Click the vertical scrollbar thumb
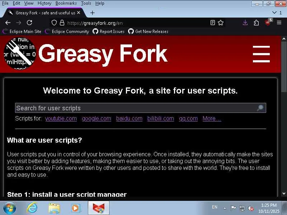This screenshot has width=287, height=215. [284, 66]
